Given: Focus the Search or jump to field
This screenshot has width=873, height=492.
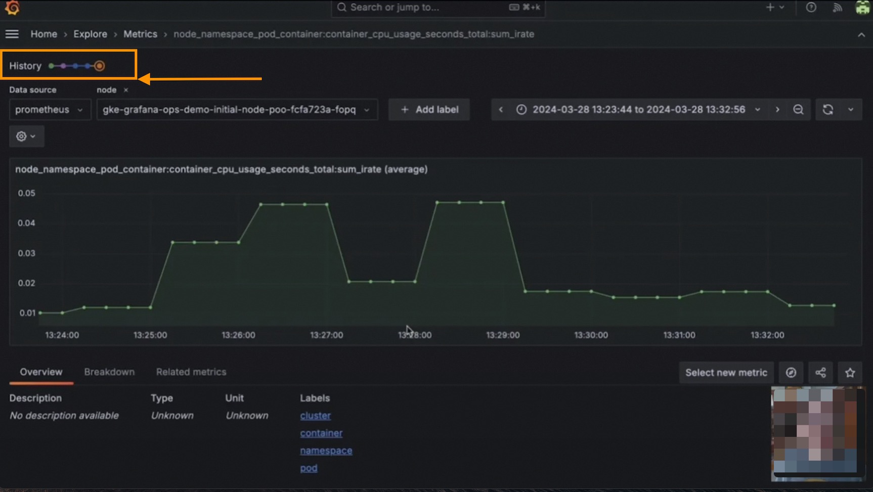Looking at the screenshot, I should [438, 8].
